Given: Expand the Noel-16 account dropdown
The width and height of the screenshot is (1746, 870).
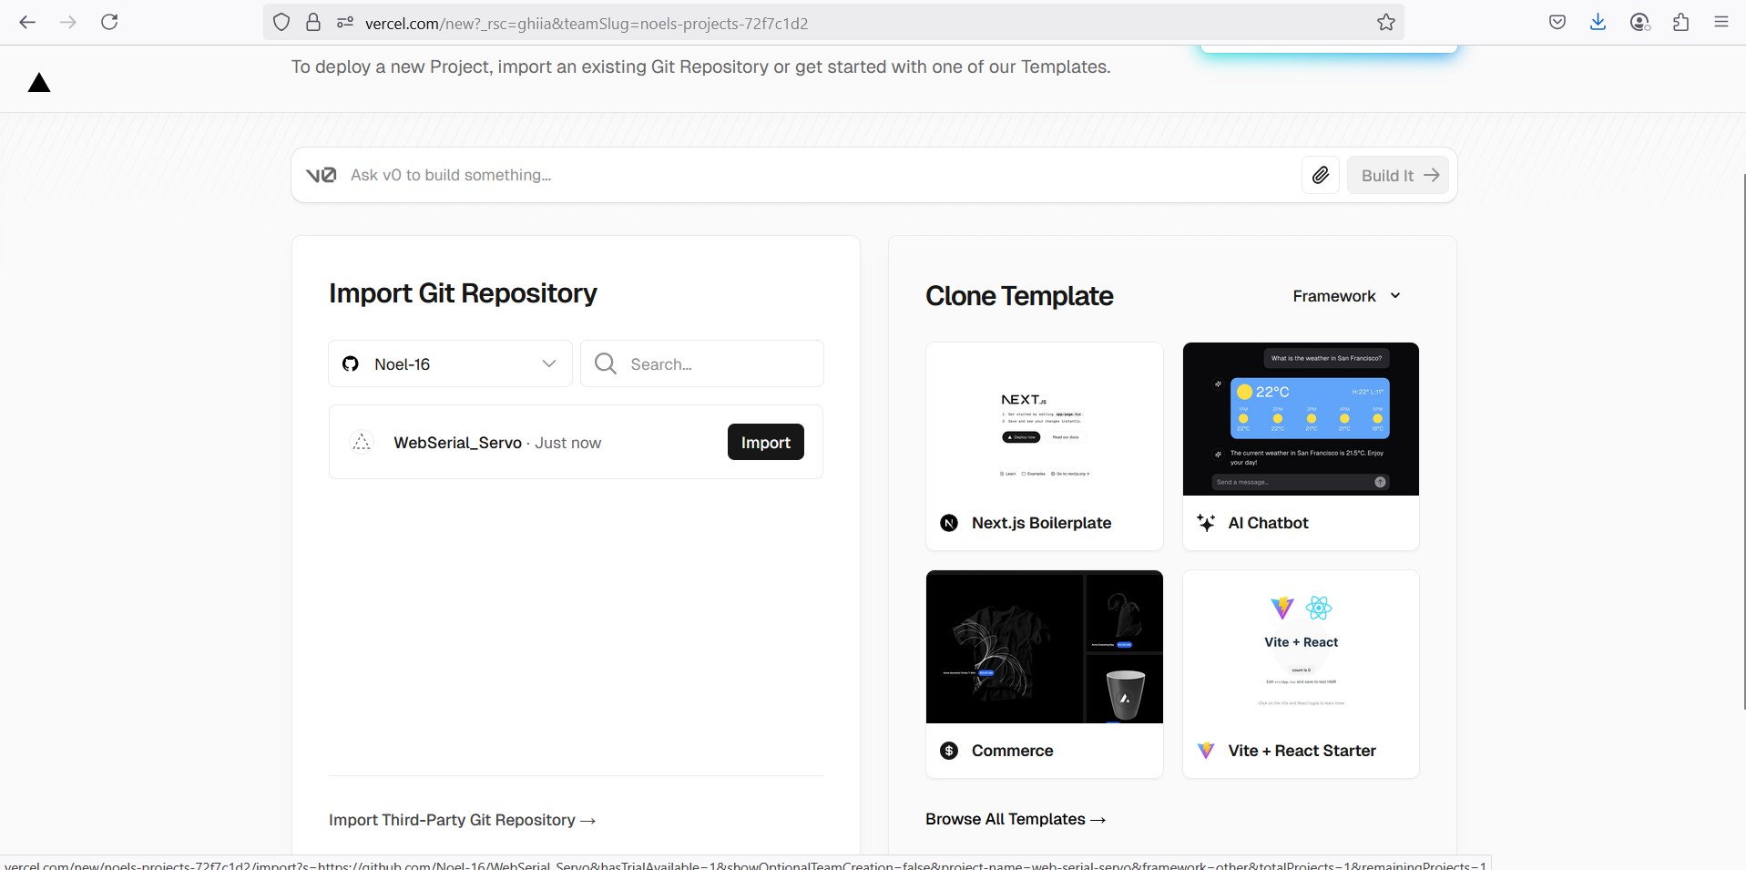Looking at the screenshot, I should [450, 363].
